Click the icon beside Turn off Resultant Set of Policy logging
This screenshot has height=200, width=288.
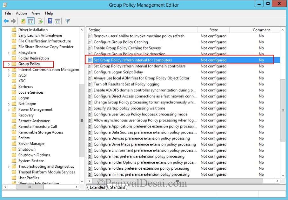point(90,84)
